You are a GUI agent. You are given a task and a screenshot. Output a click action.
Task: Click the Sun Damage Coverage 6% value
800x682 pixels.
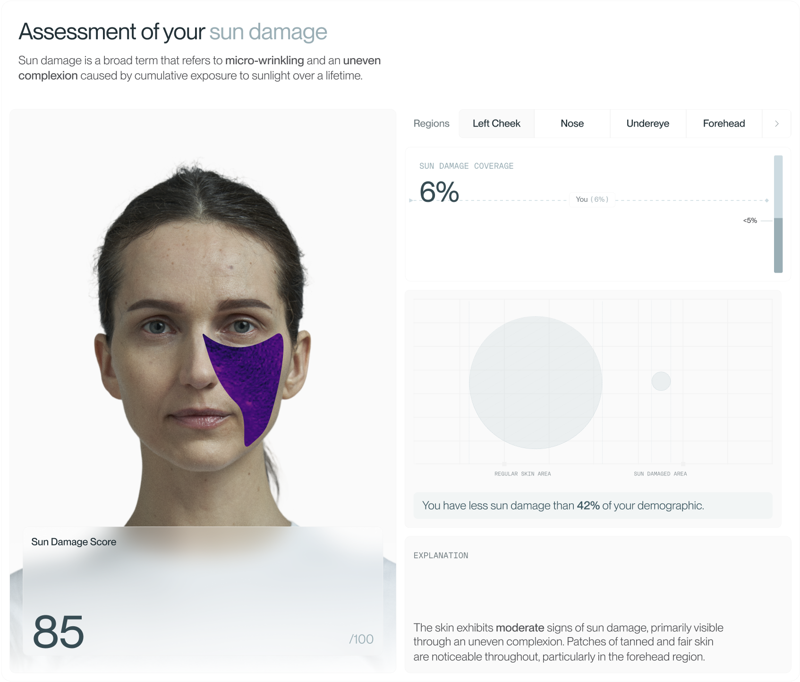[439, 192]
